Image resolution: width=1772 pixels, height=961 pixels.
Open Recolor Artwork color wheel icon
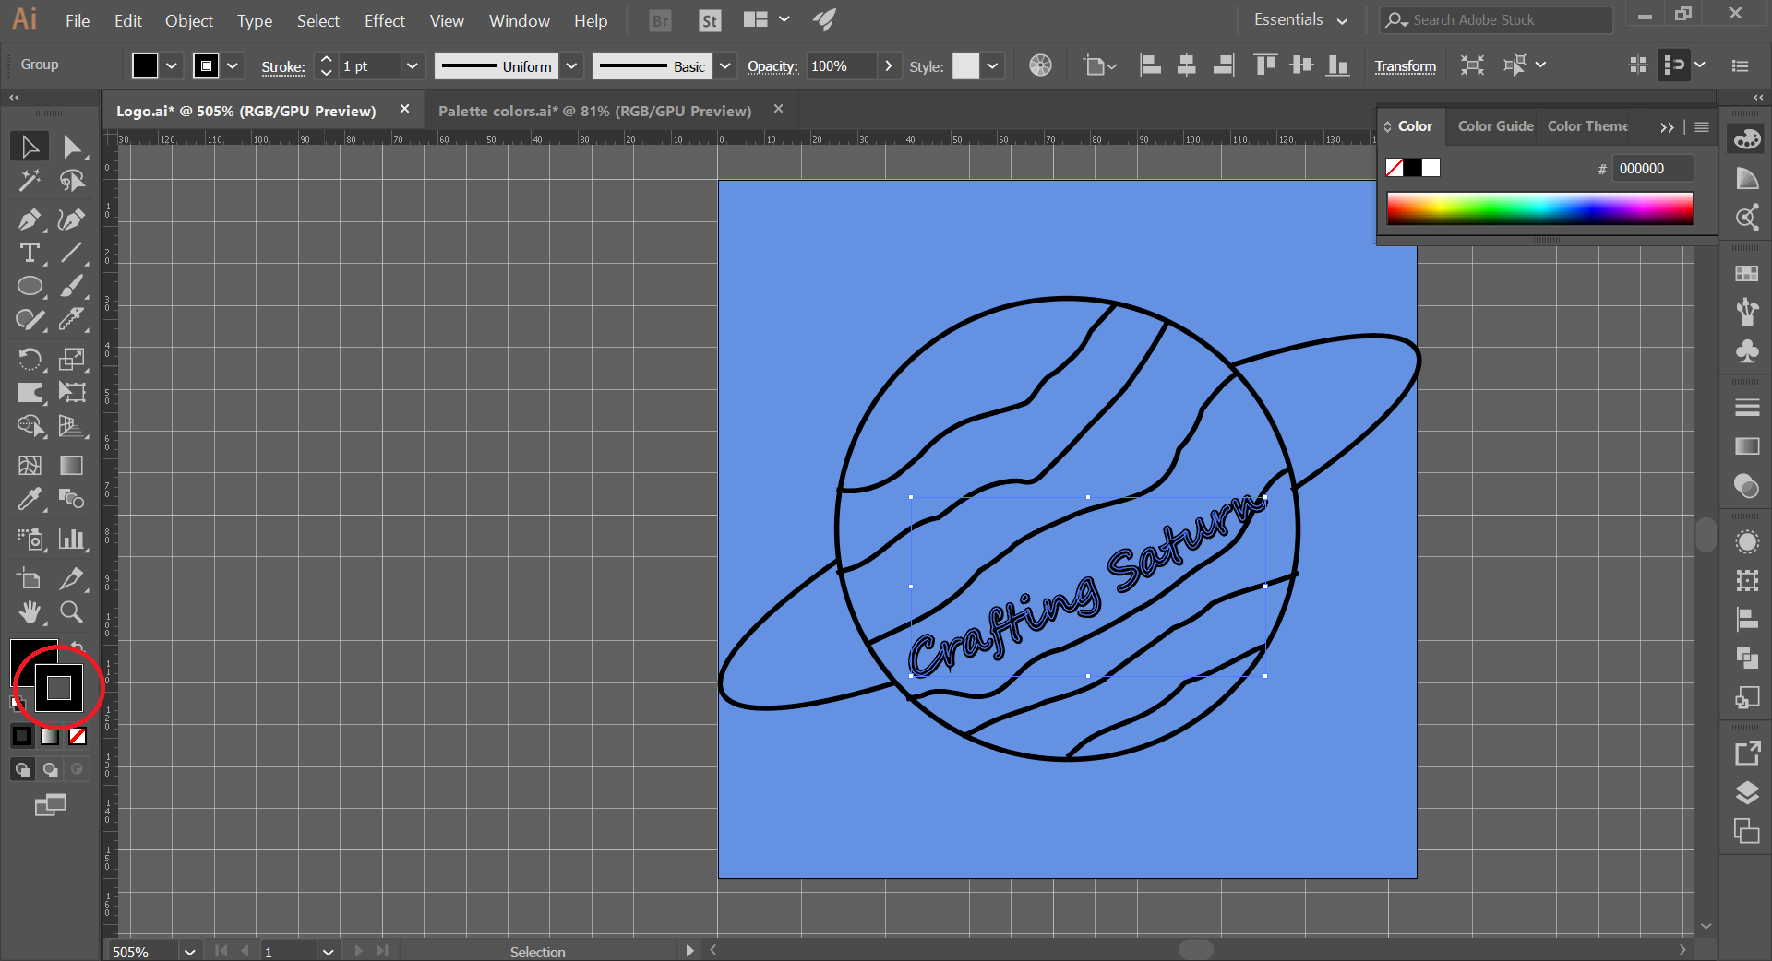pyautogui.click(x=1040, y=65)
